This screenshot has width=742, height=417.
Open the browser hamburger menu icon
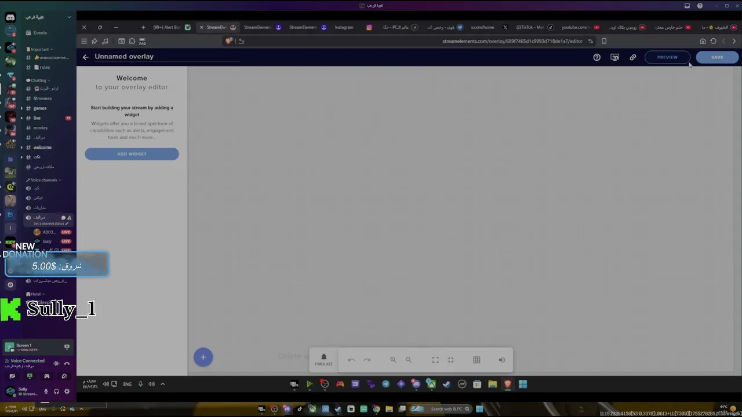point(84,41)
